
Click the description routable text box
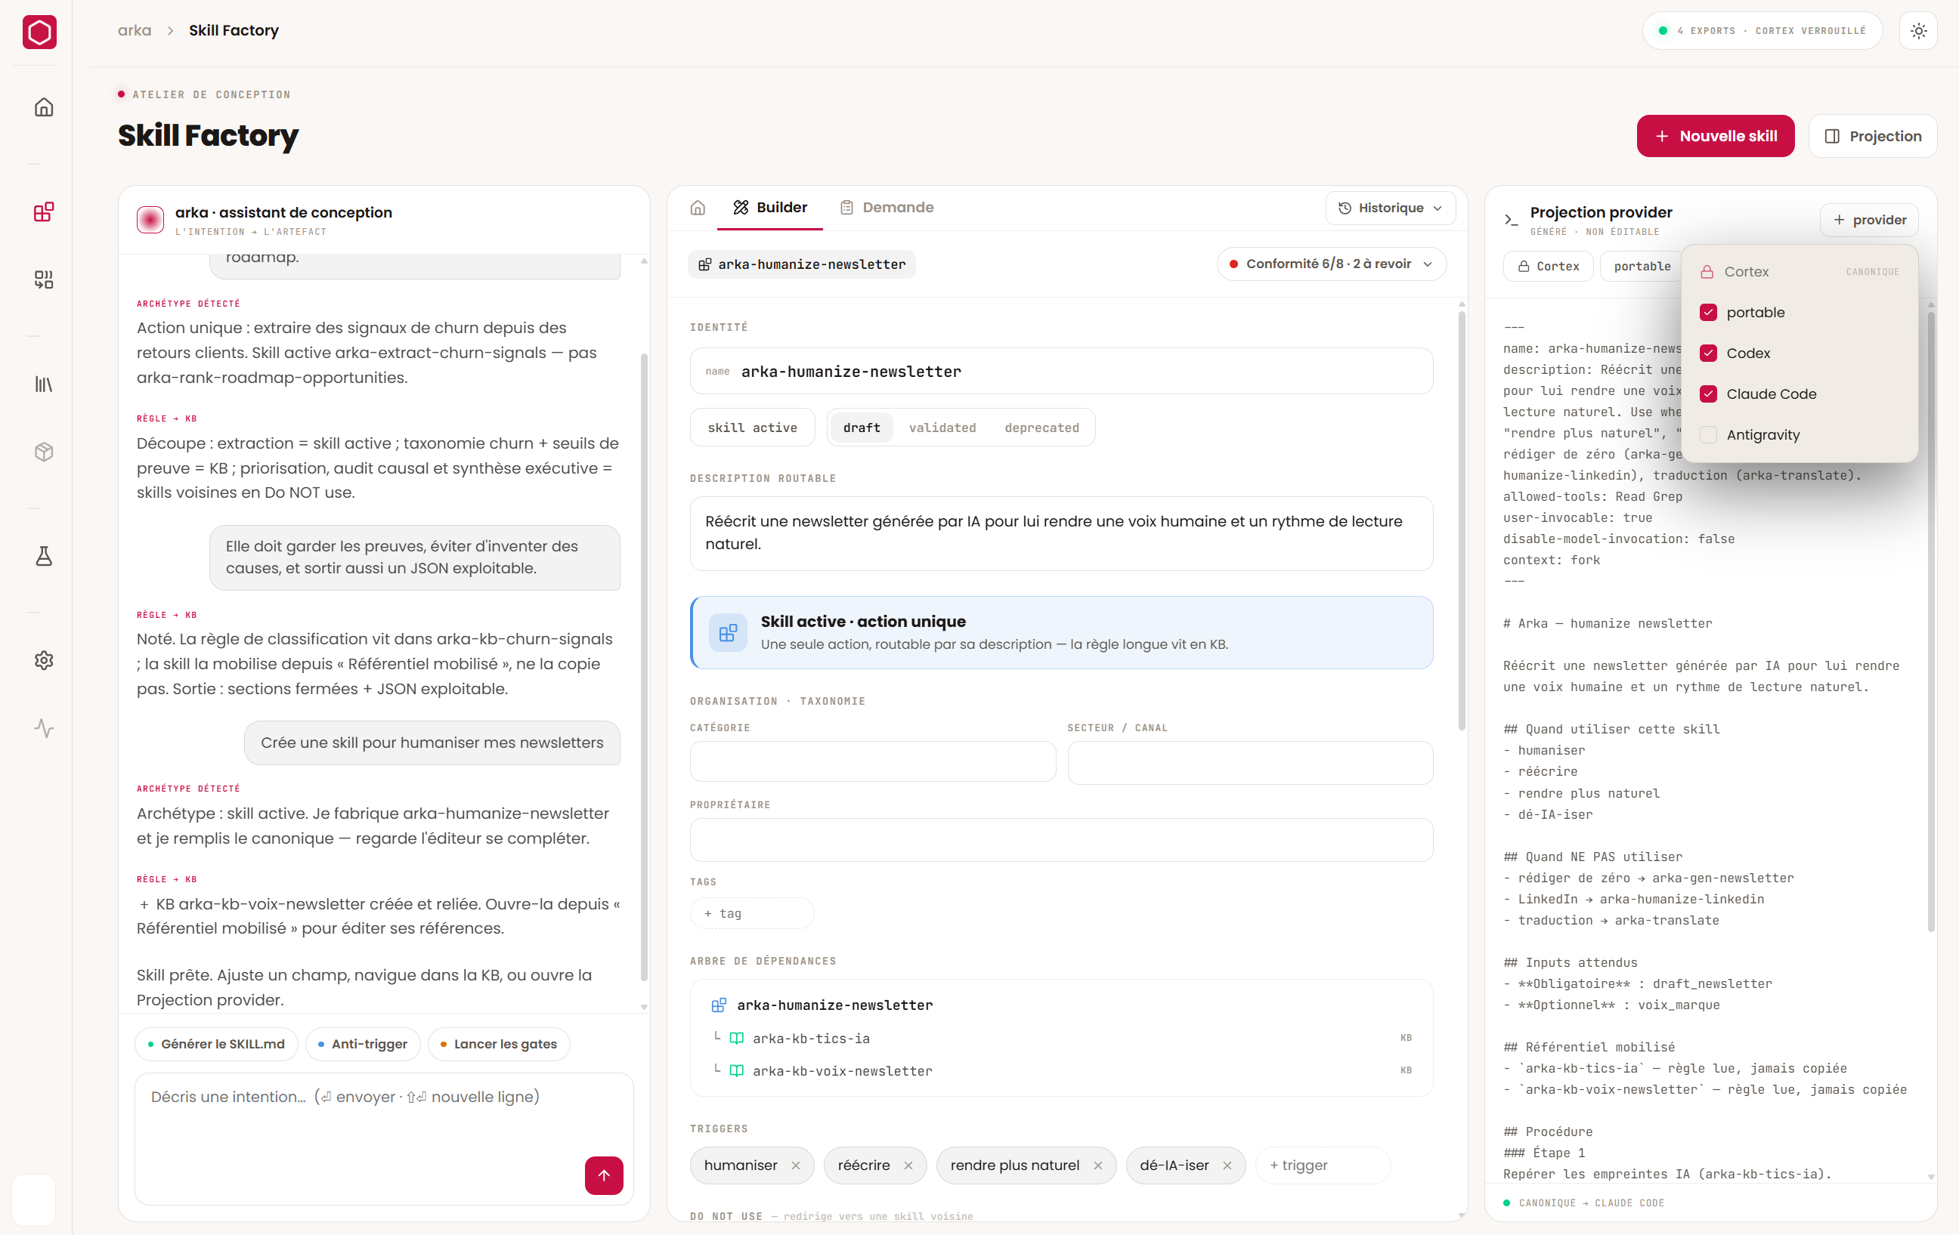(x=1061, y=533)
